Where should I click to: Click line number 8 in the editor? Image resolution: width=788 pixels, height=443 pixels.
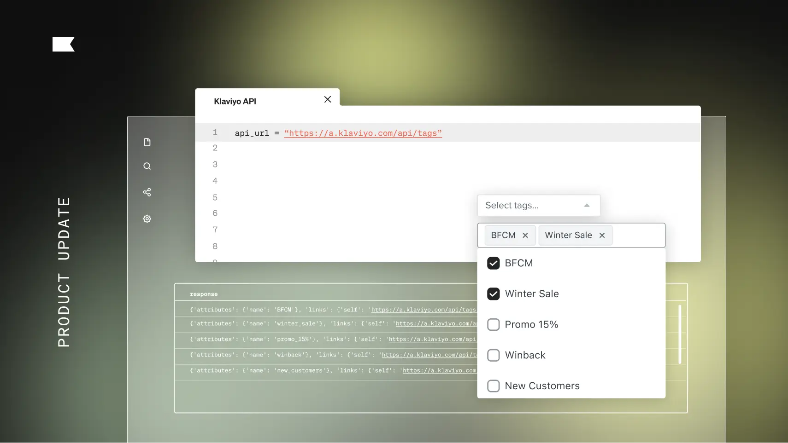(x=215, y=246)
